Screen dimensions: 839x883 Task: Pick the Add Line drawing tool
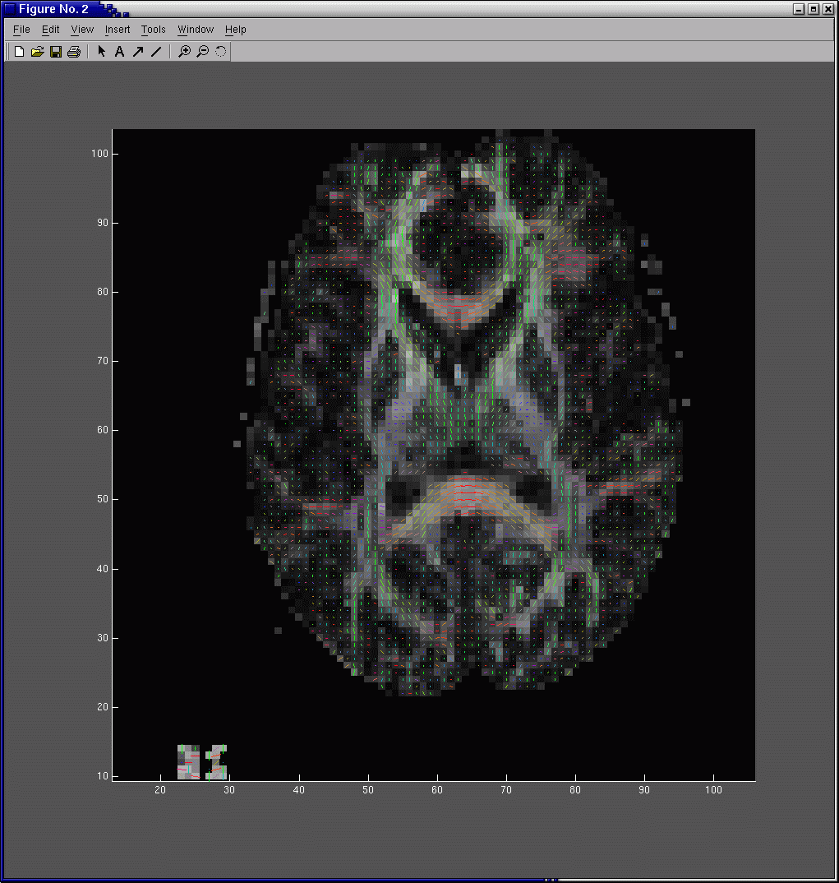(x=156, y=52)
